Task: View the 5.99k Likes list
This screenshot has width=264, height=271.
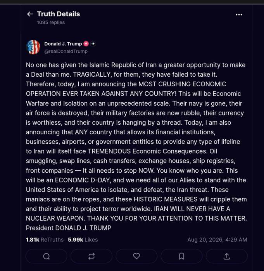Action: (83, 240)
